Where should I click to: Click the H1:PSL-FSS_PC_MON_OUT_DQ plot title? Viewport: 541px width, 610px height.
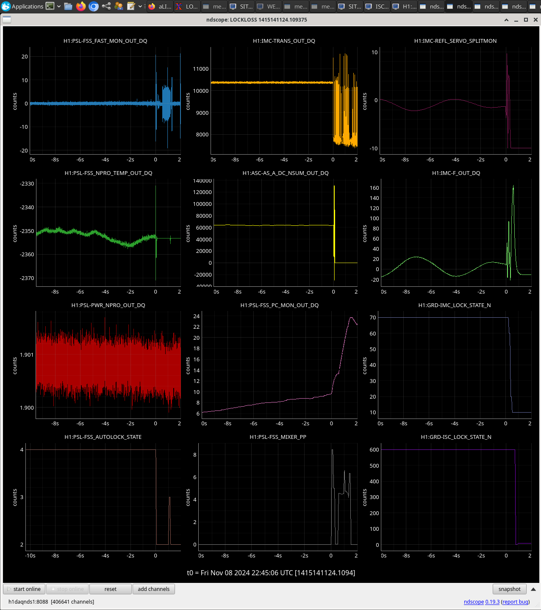[280, 305]
